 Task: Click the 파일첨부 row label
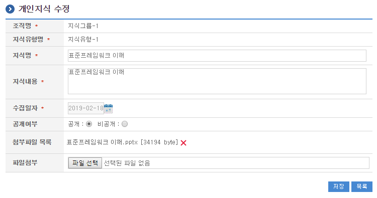(25, 163)
